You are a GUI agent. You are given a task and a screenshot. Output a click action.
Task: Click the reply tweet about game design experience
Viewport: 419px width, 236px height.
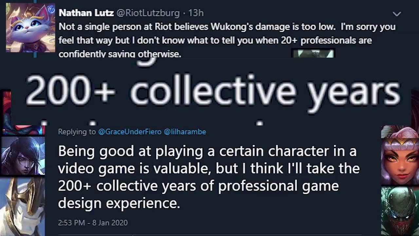click(x=209, y=177)
